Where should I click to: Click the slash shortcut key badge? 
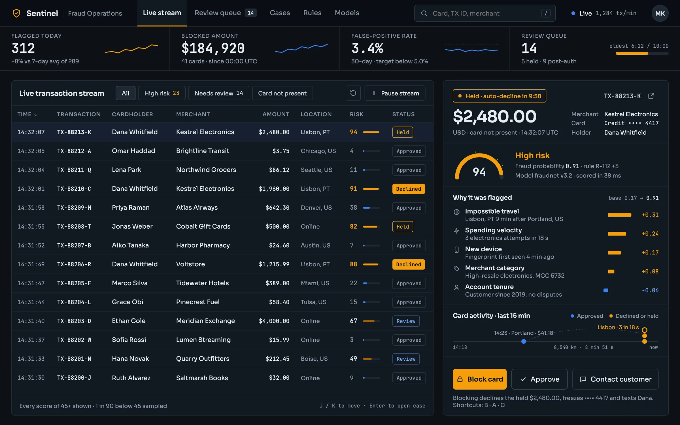point(546,13)
